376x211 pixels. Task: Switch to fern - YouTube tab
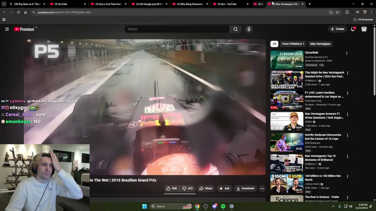(231, 4)
